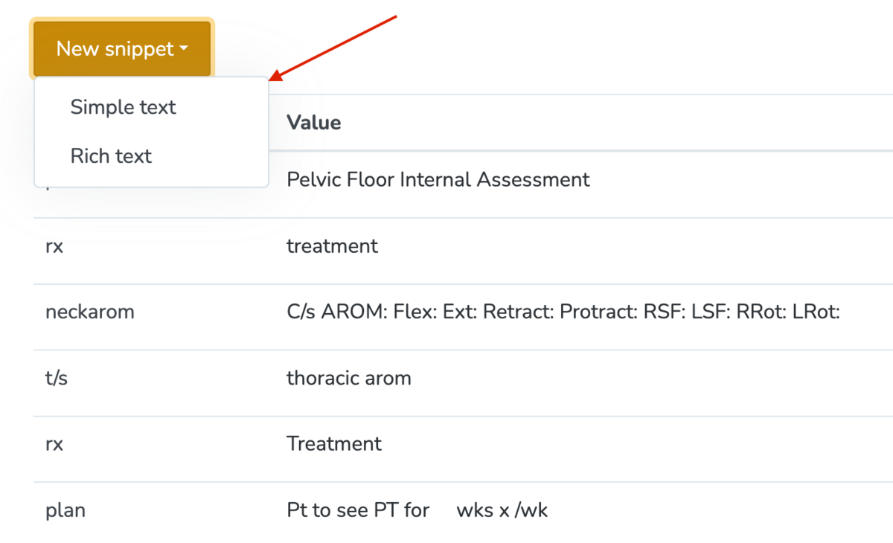Click rx shortcut in the row above neckarom
893x543 pixels.
pyautogui.click(x=54, y=245)
